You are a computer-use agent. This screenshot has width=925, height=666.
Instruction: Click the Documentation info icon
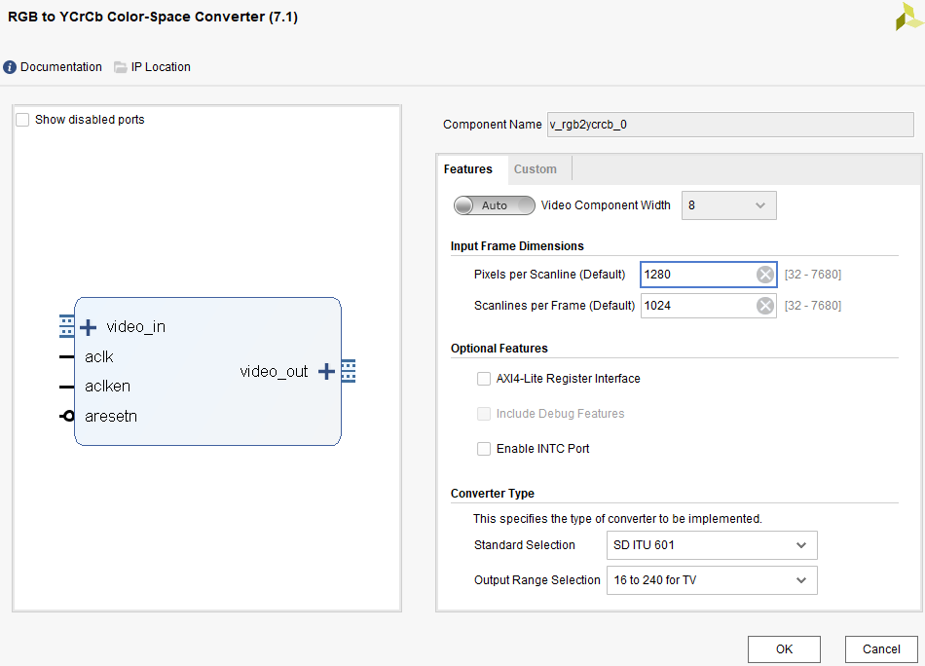[10, 67]
